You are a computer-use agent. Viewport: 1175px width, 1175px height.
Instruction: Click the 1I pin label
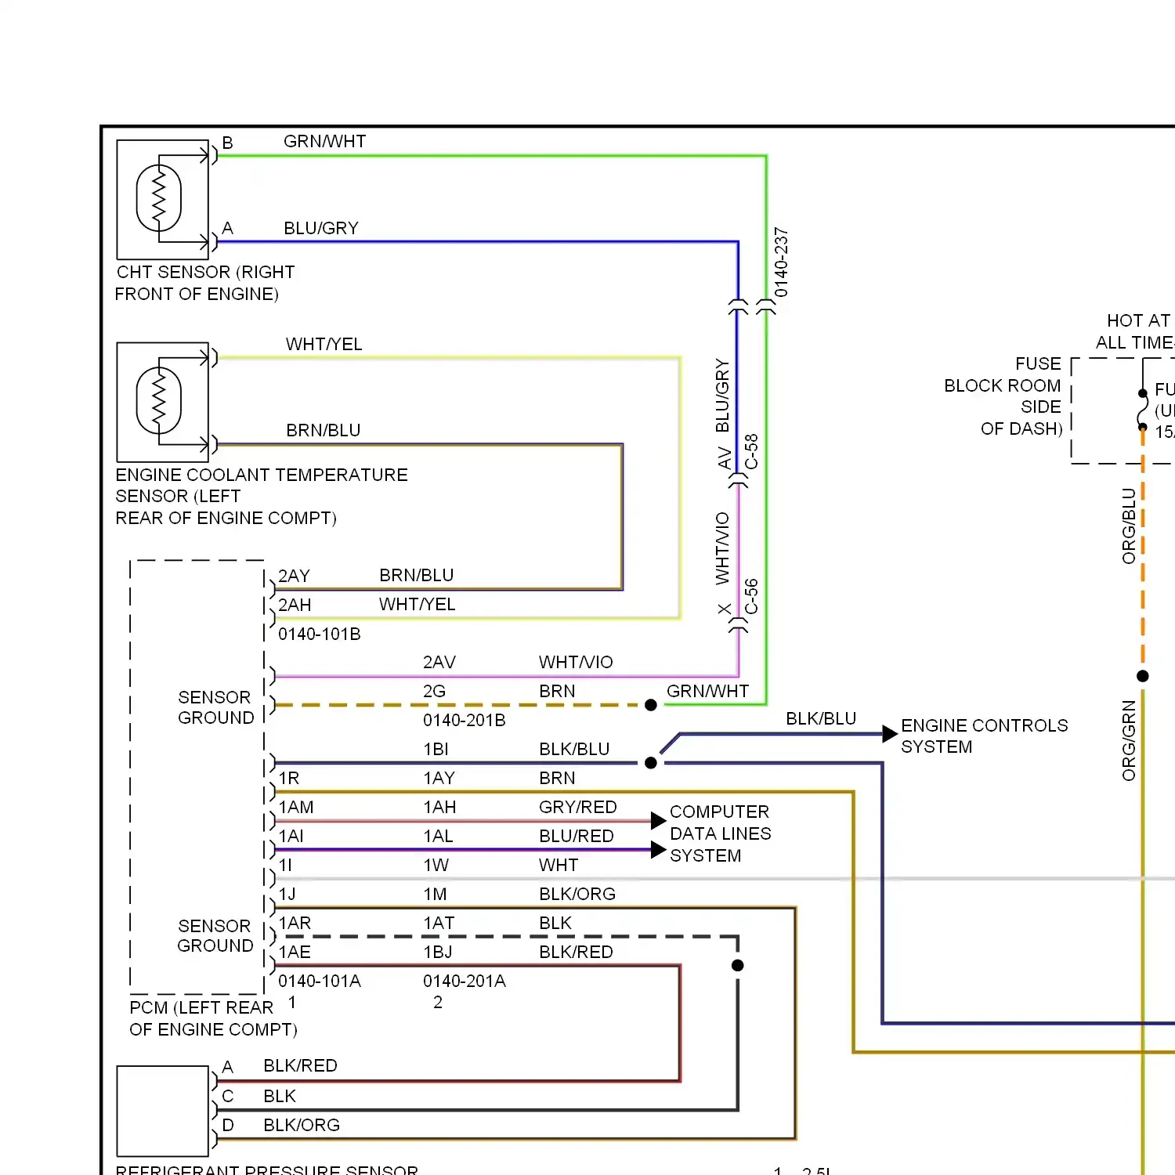point(286,866)
